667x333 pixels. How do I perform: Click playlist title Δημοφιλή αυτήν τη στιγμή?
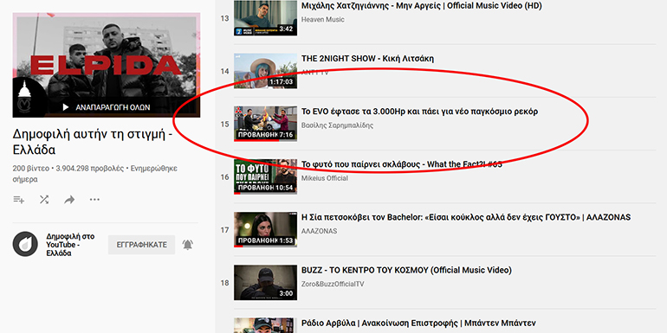click(93, 142)
